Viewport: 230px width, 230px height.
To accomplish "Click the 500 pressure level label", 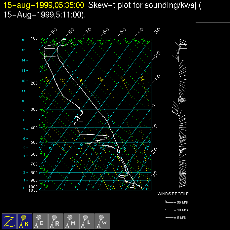I will tap(34, 142).
